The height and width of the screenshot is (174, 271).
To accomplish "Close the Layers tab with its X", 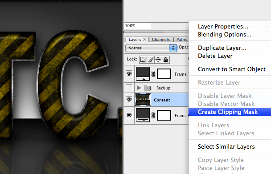I will [145, 39].
